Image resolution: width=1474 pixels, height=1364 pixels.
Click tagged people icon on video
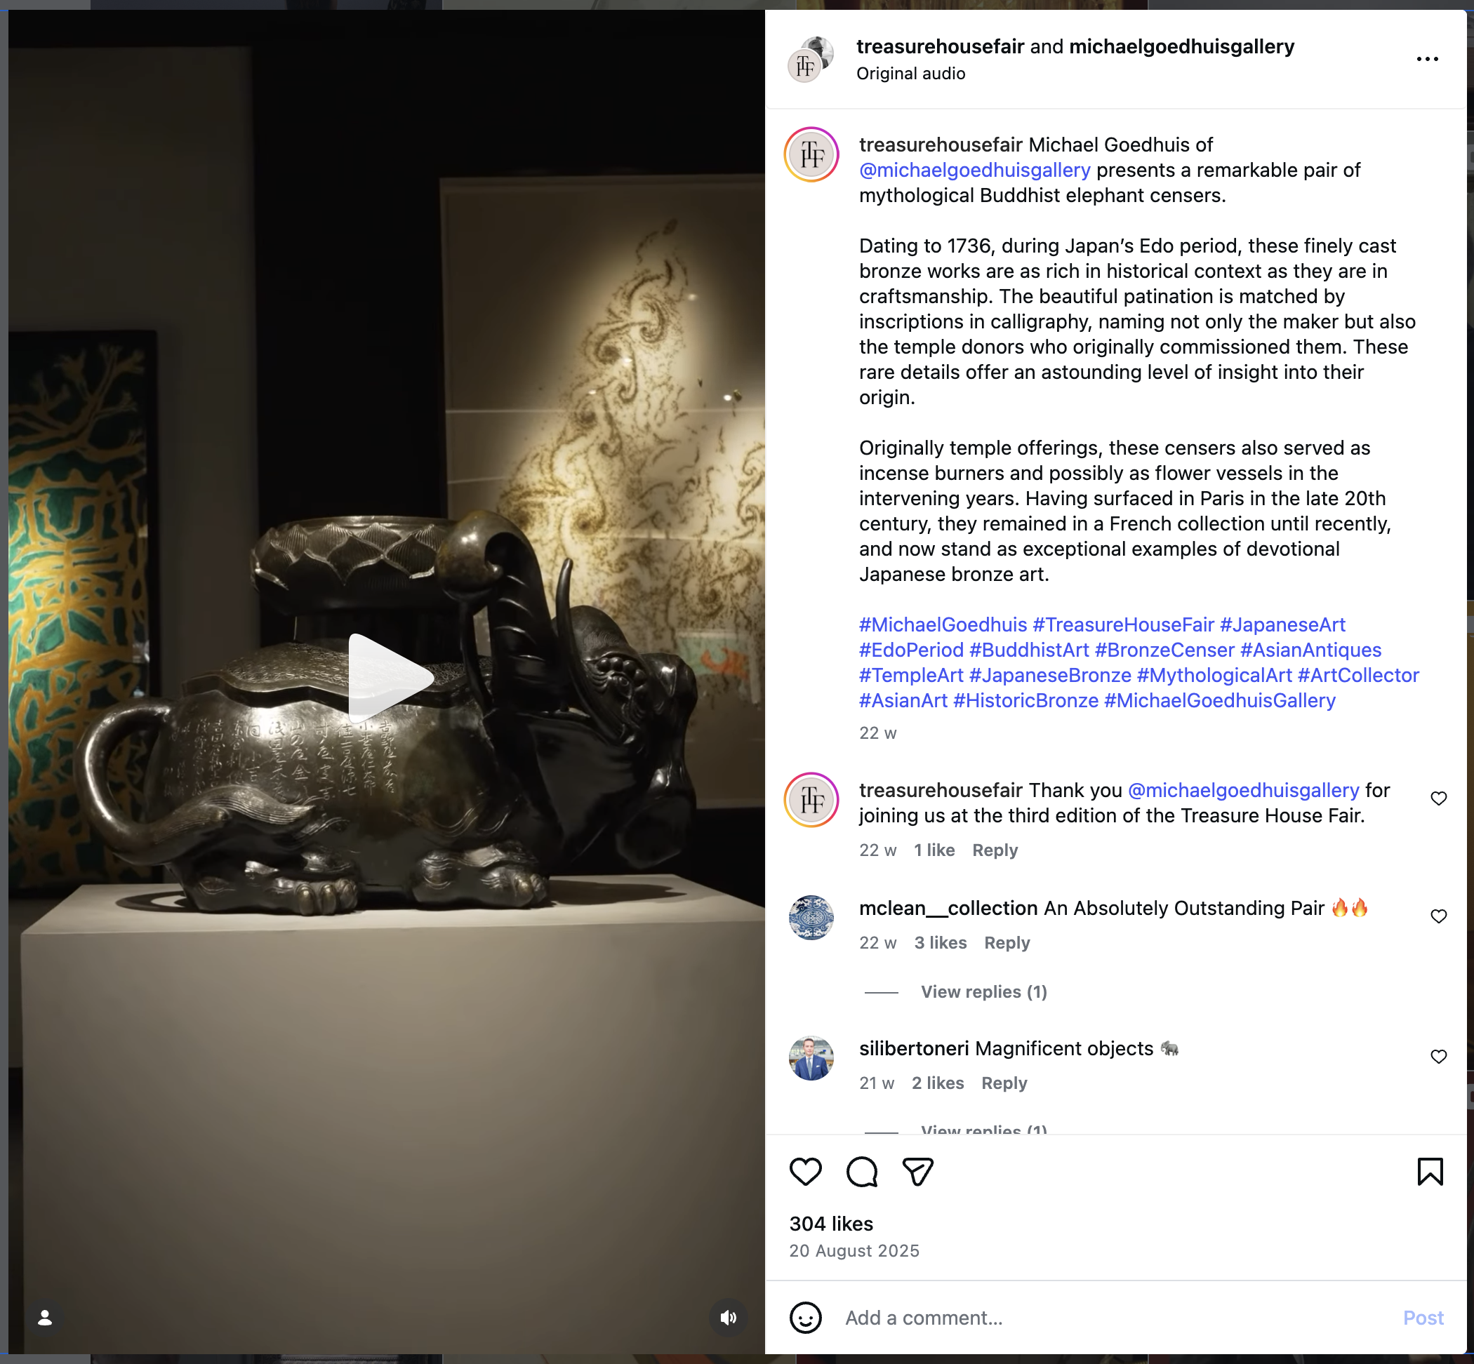(45, 1318)
